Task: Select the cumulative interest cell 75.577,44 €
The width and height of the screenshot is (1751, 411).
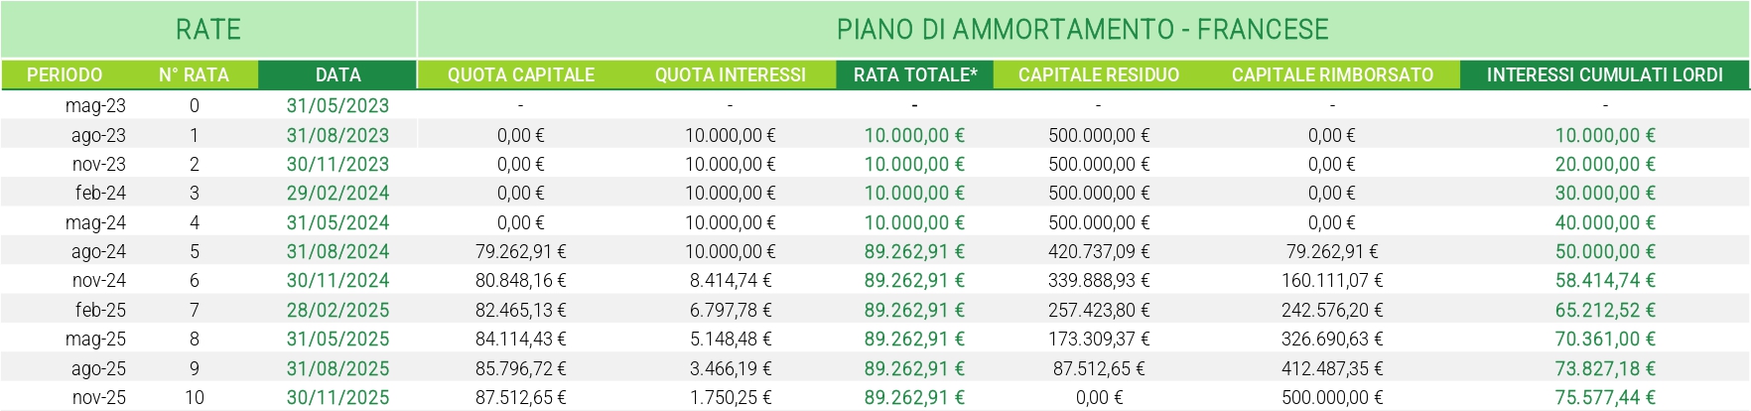Action: 1604,397
